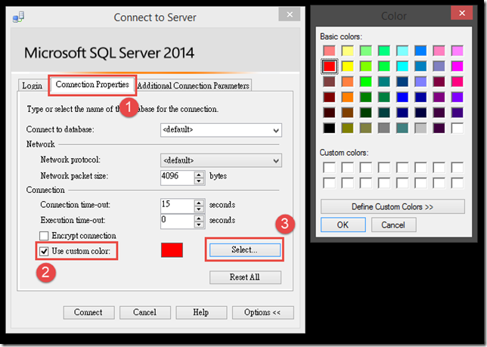
Task: Click the Select... color button
Action: coord(245,249)
